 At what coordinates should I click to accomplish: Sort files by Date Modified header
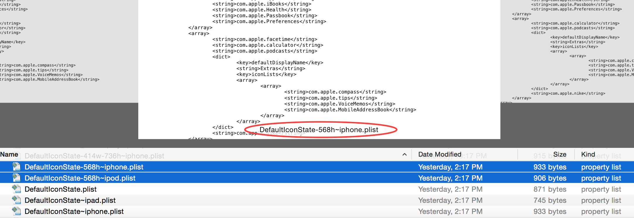439,155
